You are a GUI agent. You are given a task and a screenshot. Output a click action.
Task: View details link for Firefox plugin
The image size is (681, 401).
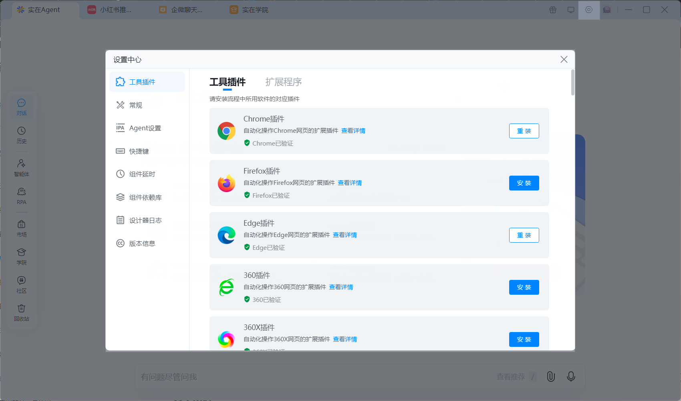[350, 183]
